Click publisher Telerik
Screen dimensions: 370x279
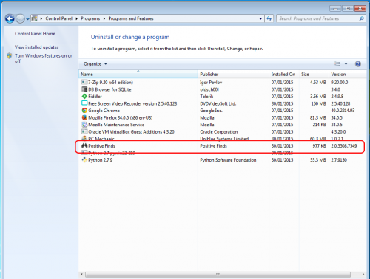click(x=206, y=97)
